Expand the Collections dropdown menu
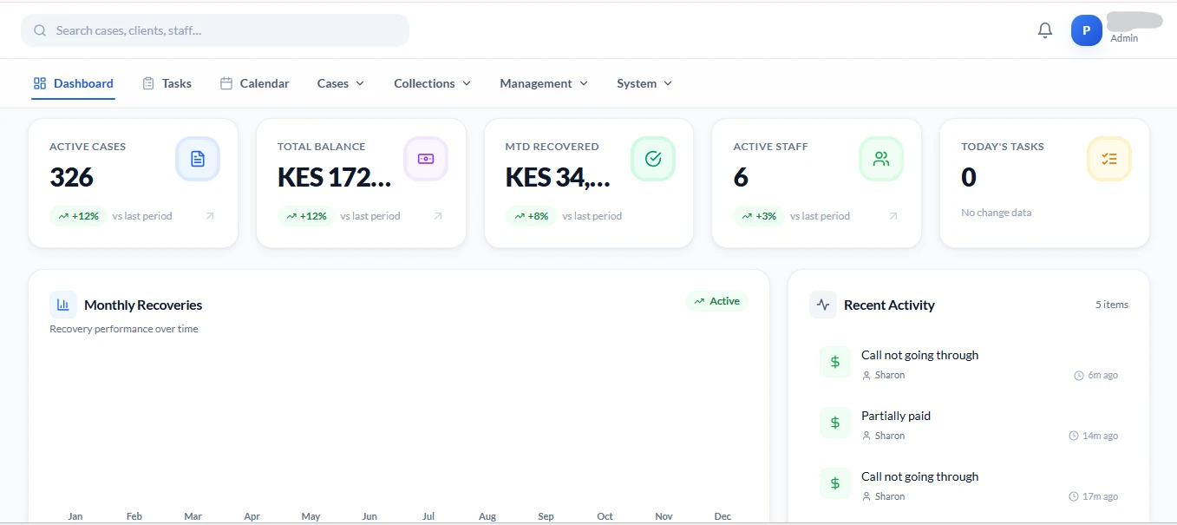The width and height of the screenshot is (1177, 525). pyautogui.click(x=432, y=83)
